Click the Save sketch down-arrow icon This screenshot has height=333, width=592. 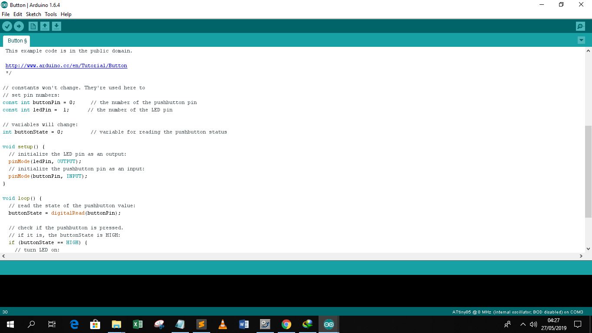point(56,26)
